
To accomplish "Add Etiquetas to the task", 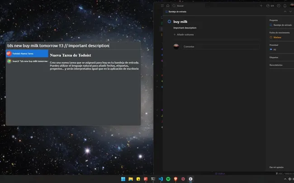I will click(x=274, y=57).
